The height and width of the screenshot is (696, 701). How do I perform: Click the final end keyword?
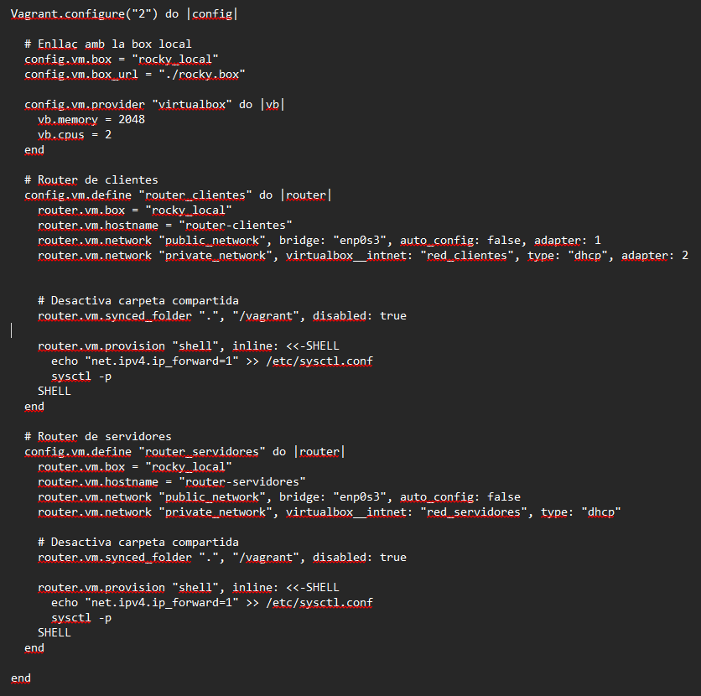[21, 678]
